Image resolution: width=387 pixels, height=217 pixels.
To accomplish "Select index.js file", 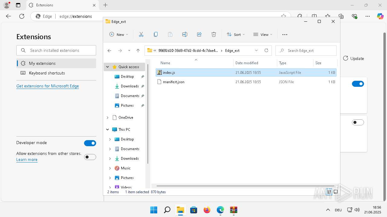I will (246, 73).
